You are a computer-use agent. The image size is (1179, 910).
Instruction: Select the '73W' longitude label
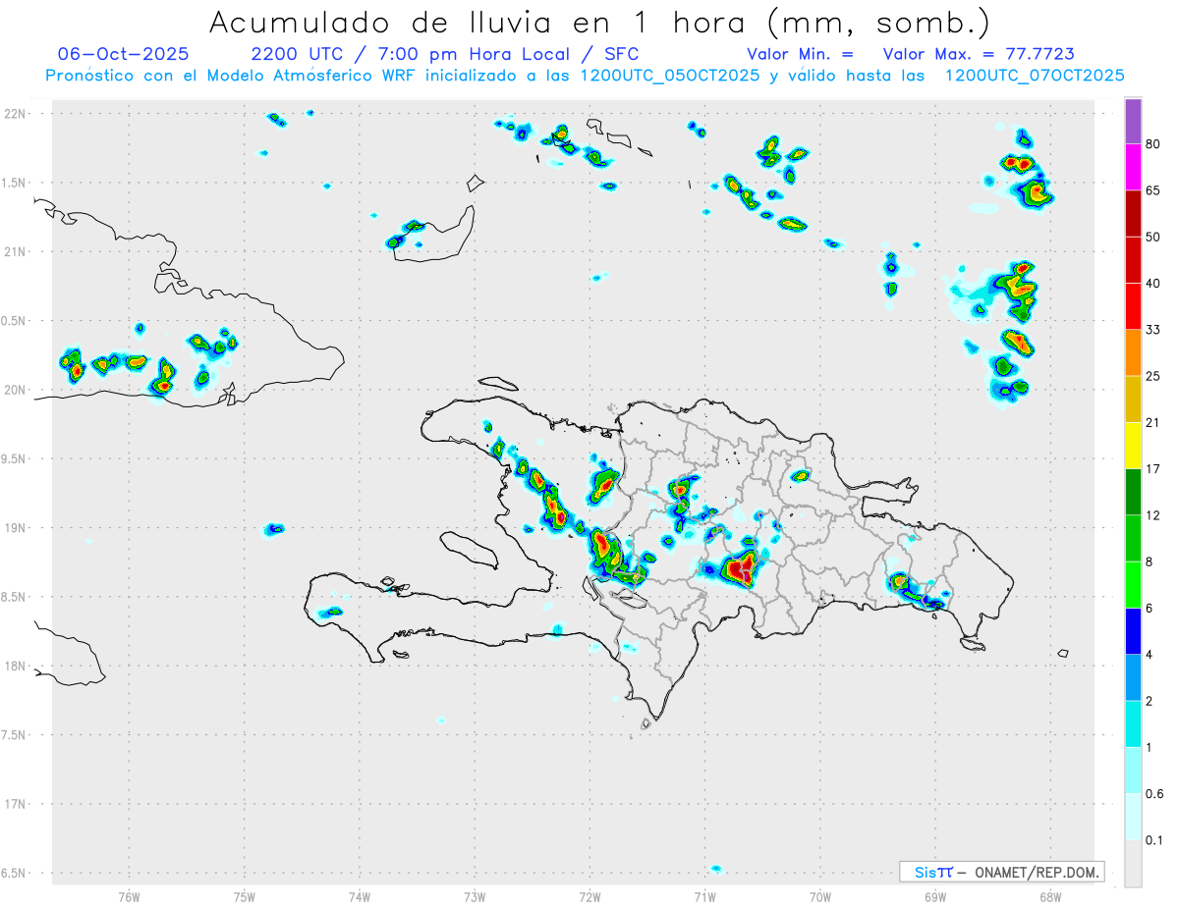click(475, 897)
